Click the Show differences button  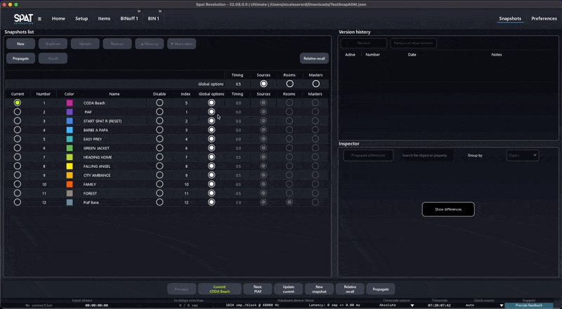[x=447, y=209]
